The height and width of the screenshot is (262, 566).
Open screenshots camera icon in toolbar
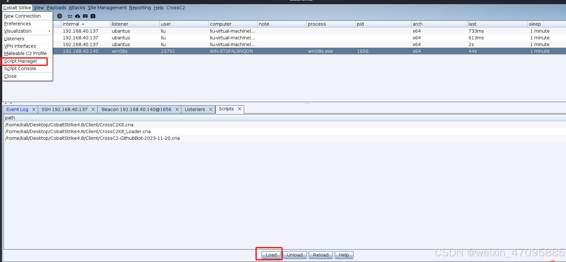click(x=93, y=16)
